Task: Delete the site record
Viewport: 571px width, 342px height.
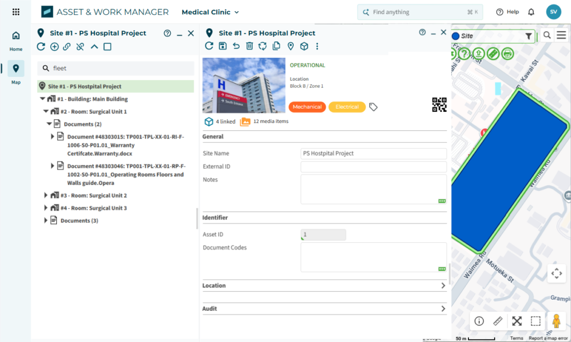Action: (249, 46)
